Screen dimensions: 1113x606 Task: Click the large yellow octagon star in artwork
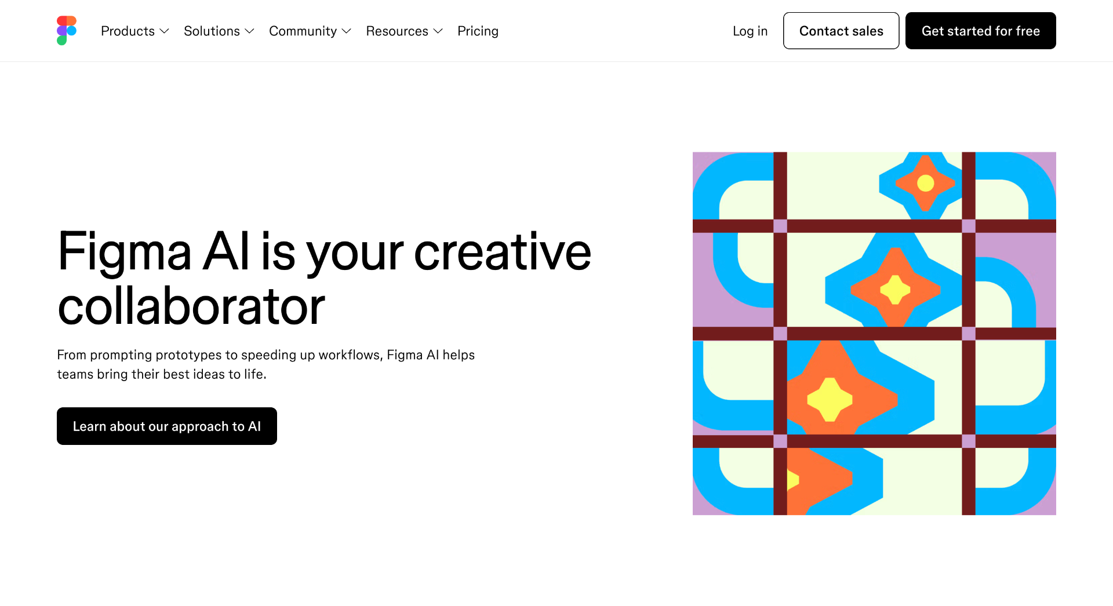830,399
